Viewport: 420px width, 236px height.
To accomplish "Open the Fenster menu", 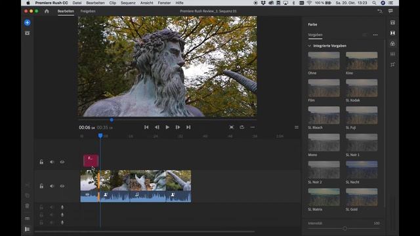I will pos(164,3).
